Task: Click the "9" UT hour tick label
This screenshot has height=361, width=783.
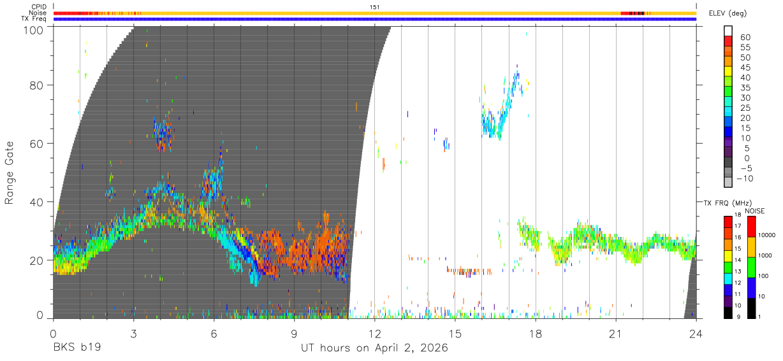Action: 294,334
